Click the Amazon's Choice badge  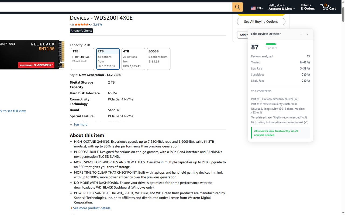point(81,31)
